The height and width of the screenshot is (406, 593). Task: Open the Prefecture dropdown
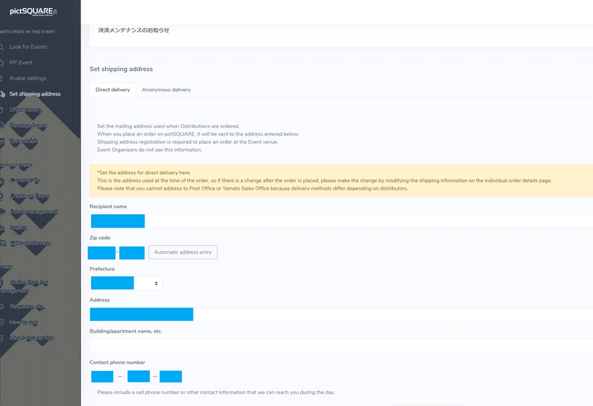[126, 283]
